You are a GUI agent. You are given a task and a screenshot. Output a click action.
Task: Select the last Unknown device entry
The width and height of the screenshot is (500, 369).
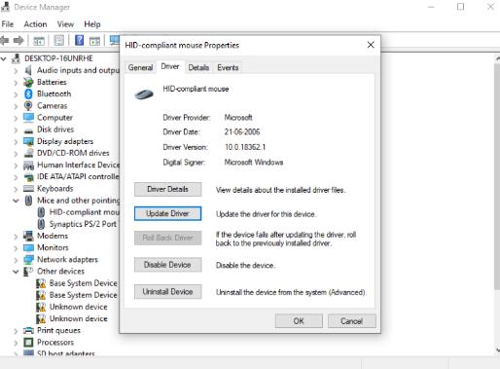pyautogui.click(x=72, y=318)
